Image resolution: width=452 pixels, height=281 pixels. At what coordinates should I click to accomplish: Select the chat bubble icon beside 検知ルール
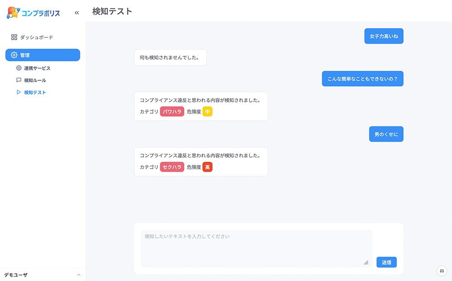[x=19, y=81]
